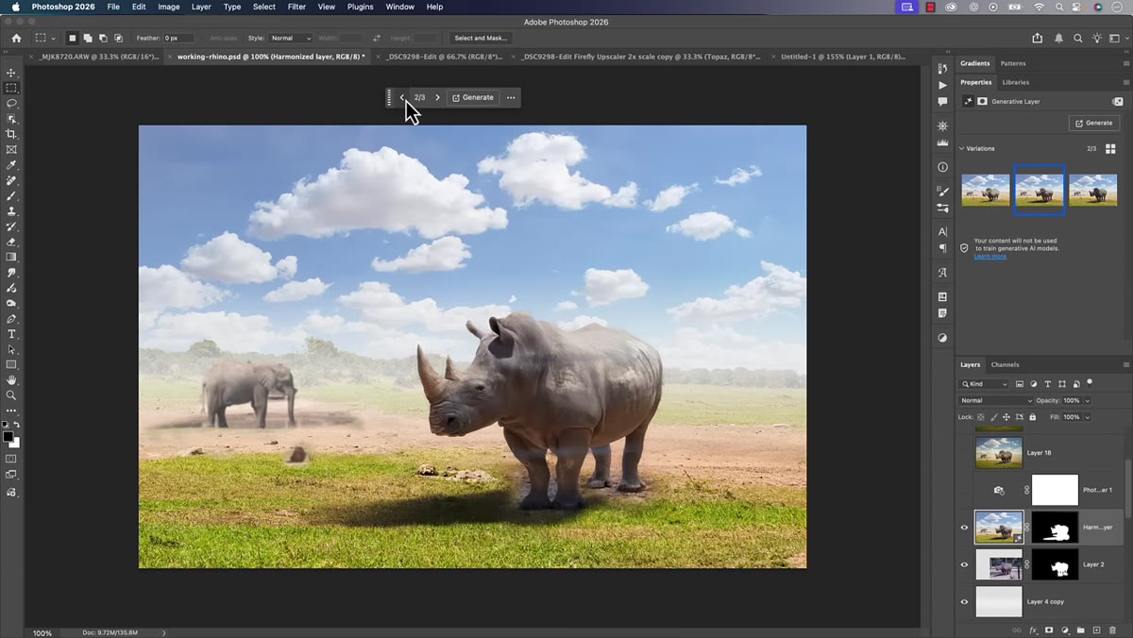Open the Adjustments panel icon in dock

pyautogui.click(x=942, y=338)
